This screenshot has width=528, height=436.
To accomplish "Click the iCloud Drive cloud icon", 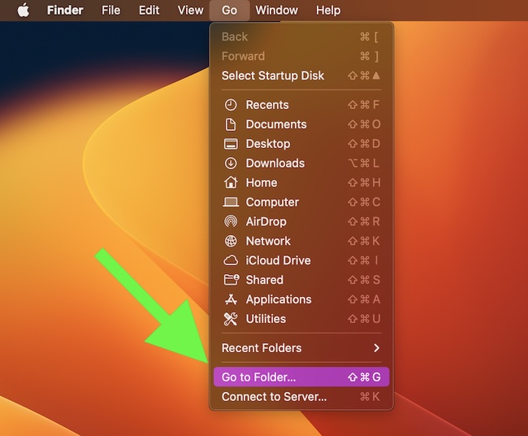I will 231,261.
